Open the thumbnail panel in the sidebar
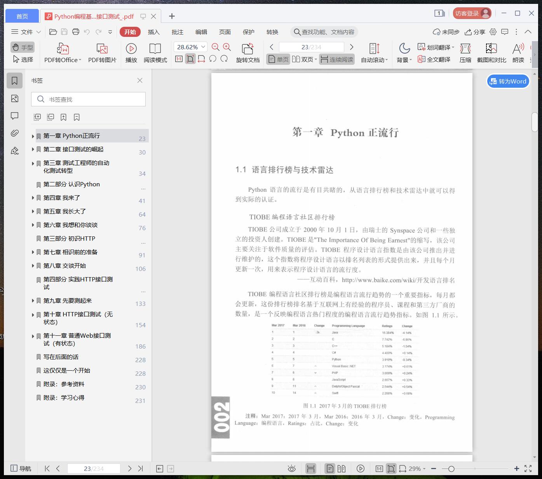Image resolution: width=542 pixels, height=479 pixels. [x=15, y=99]
